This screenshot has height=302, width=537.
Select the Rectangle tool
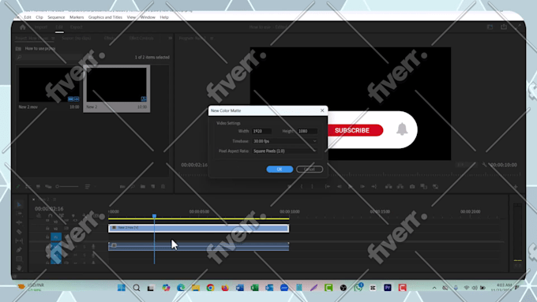(x=19, y=259)
